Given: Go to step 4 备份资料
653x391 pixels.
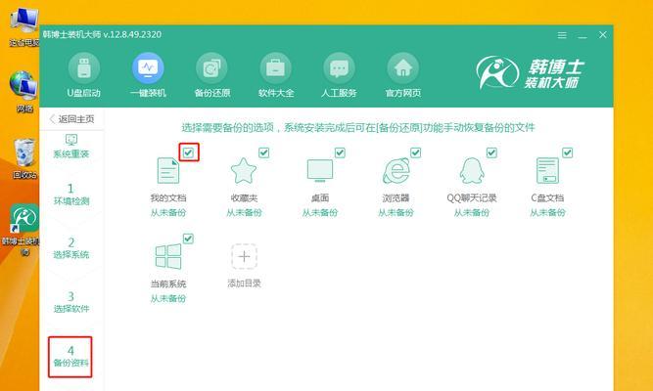Looking at the screenshot, I should (70, 357).
